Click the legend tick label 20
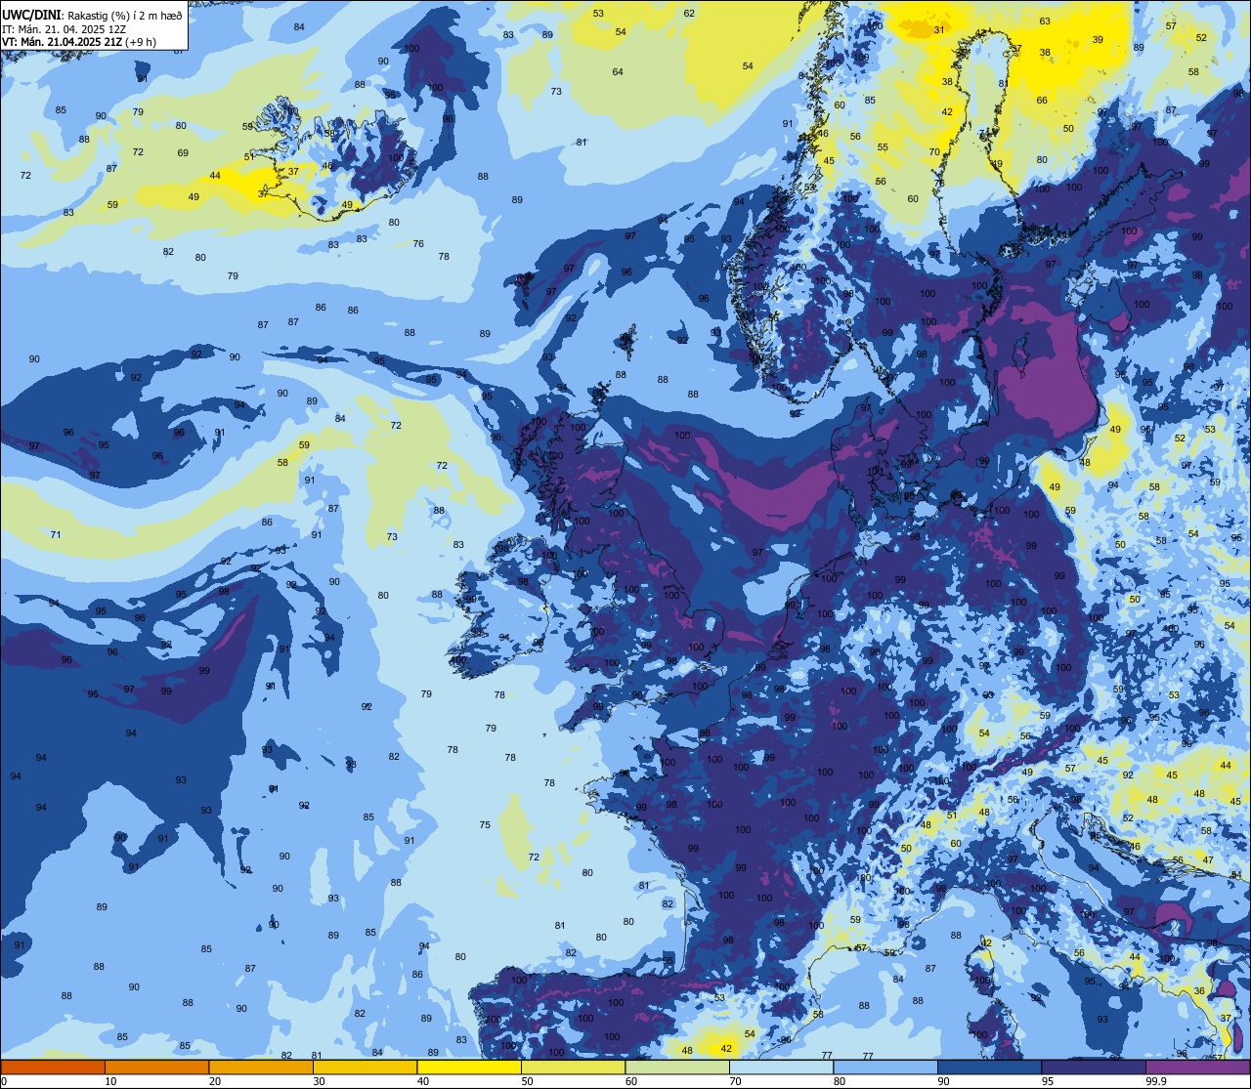 215,1081
